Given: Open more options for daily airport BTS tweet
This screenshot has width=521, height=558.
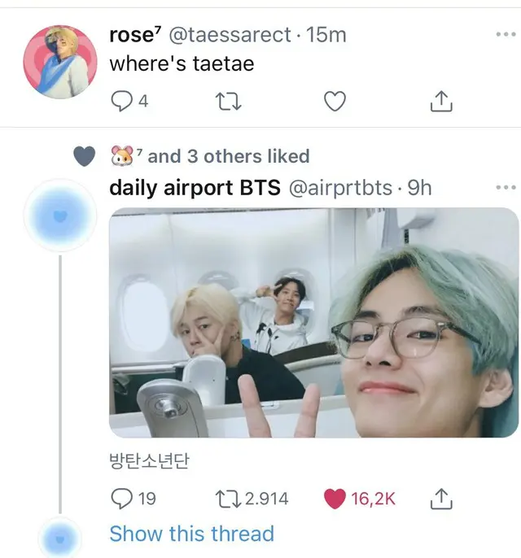Looking at the screenshot, I should tap(506, 187).
